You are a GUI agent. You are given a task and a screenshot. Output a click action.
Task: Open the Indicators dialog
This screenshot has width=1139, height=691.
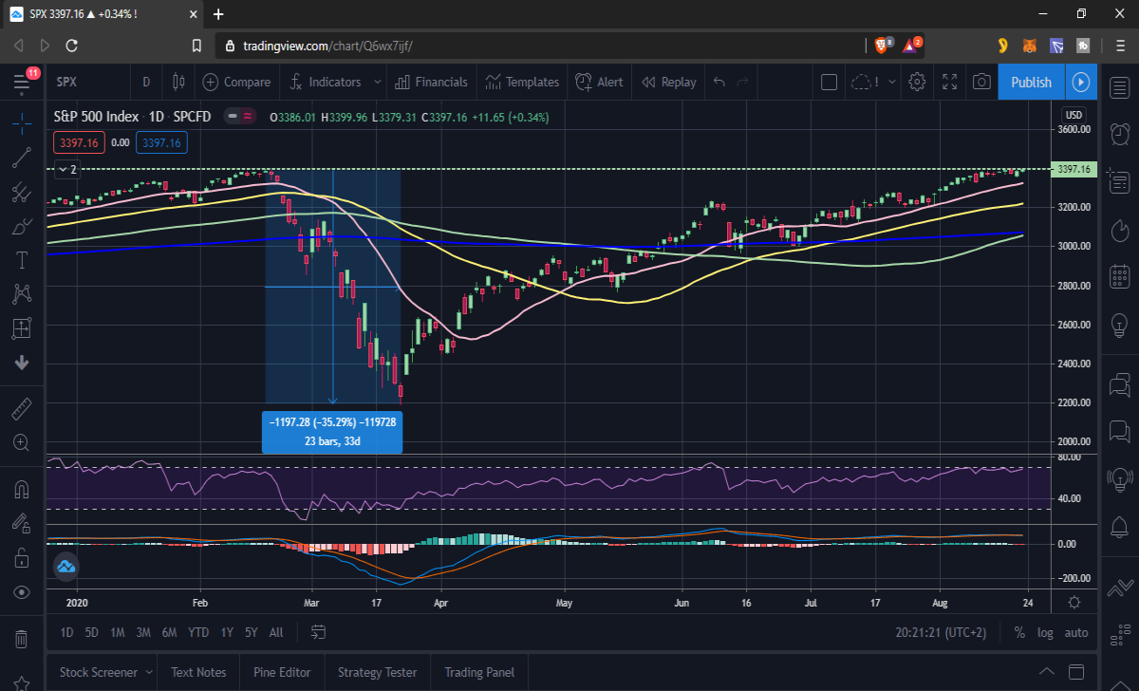click(326, 83)
